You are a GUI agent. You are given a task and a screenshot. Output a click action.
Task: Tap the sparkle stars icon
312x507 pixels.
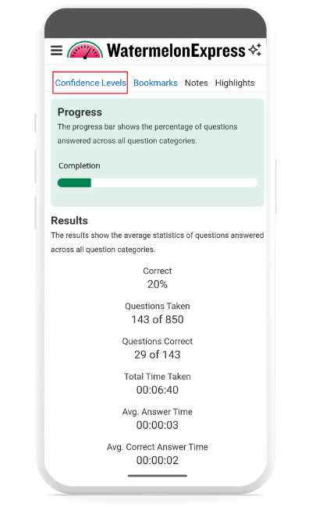(255, 50)
